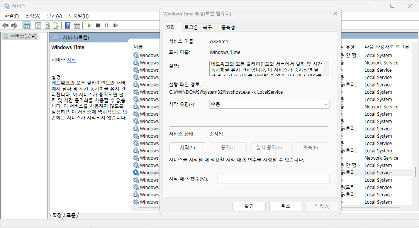
Task: Export the list using the toolbar icon
Action: point(56,25)
